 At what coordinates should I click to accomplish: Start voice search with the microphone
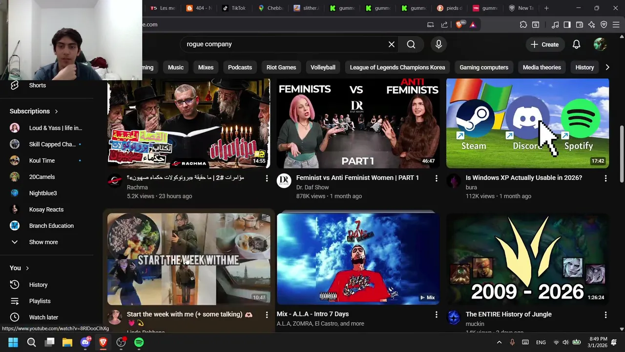point(438,44)
